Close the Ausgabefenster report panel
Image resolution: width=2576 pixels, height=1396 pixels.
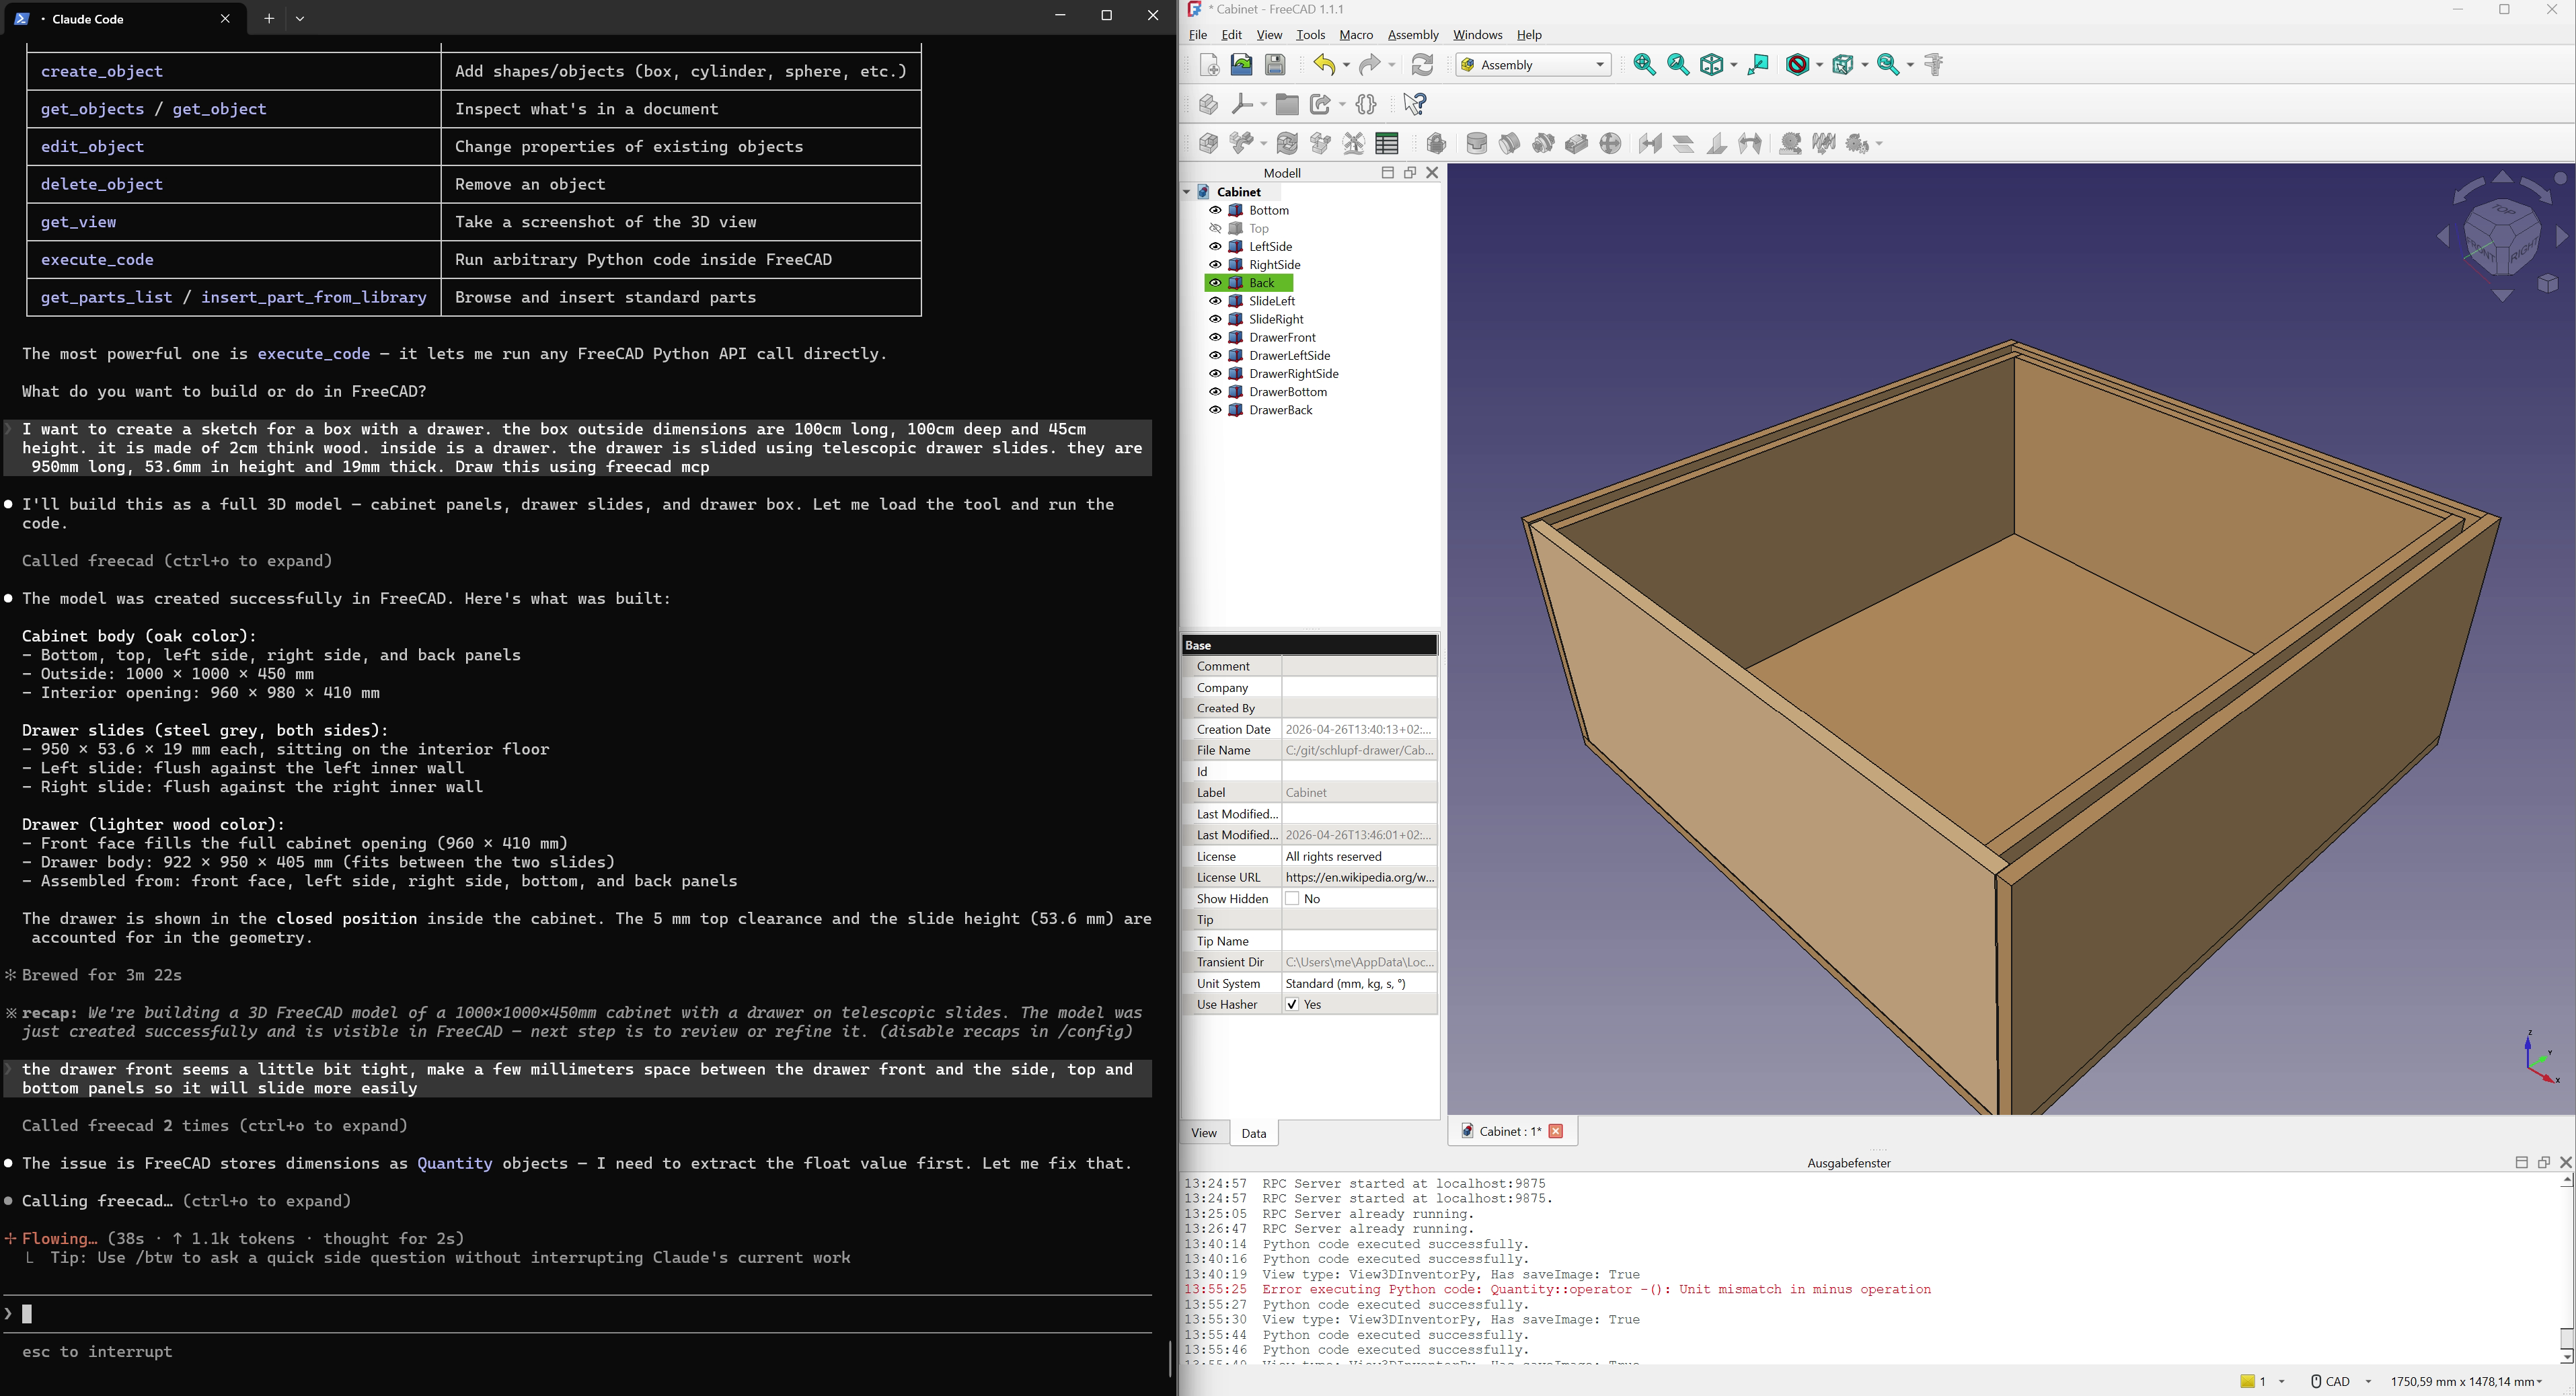pyautogui.click(x=2565, y=1163)
